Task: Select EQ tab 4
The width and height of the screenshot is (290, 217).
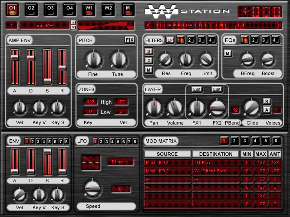Action: (x=275, y=40)
